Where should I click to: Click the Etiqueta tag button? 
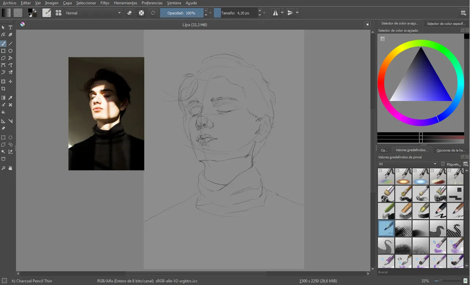tap(450, 164)
